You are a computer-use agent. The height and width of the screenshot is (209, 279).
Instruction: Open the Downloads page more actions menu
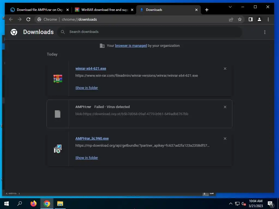click(x=265, y=32)
